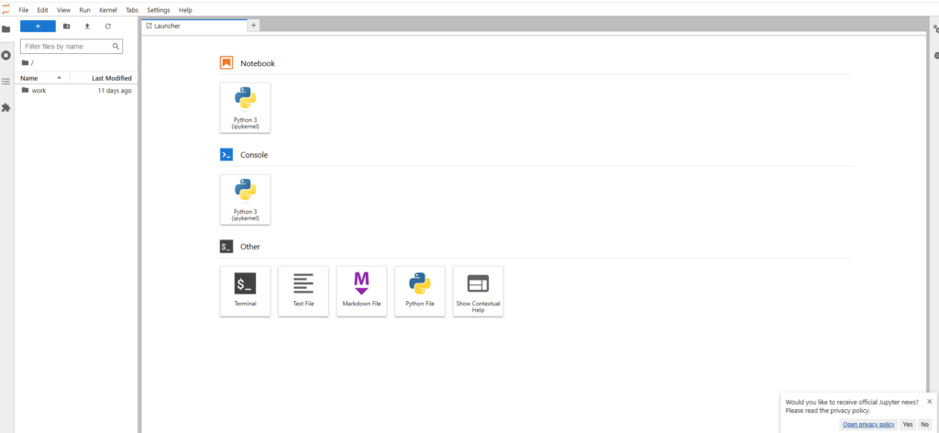The image size is (939, 433).
Task: Click the search magnifier in filter box
Action: 116,46
